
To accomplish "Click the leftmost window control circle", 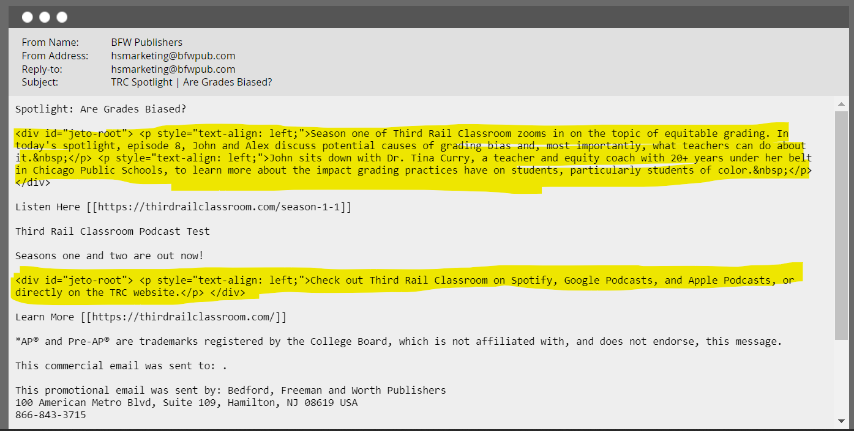I will [28, 17].
